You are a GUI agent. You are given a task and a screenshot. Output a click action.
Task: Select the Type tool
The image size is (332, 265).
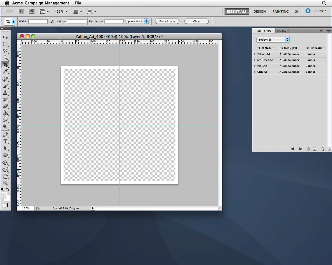(x=5, y=141)
